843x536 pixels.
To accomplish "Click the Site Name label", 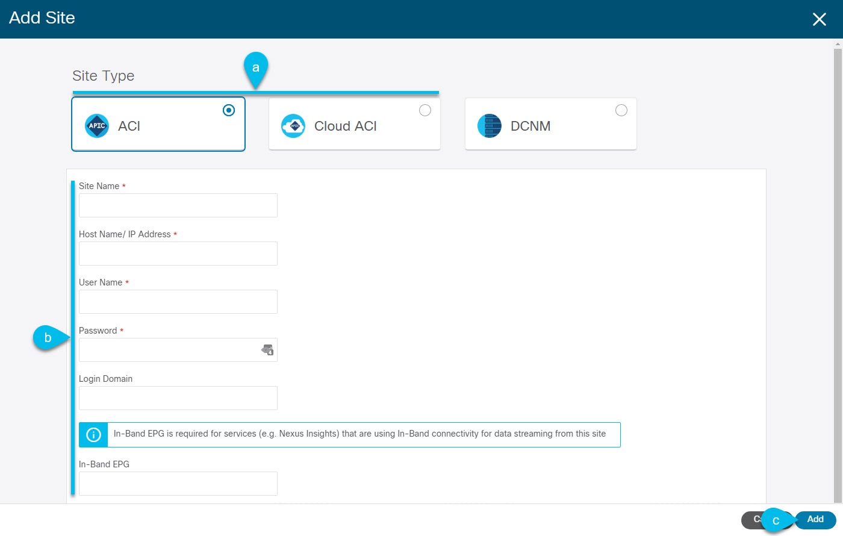I will pyautogui.click(x=99, y=186).
